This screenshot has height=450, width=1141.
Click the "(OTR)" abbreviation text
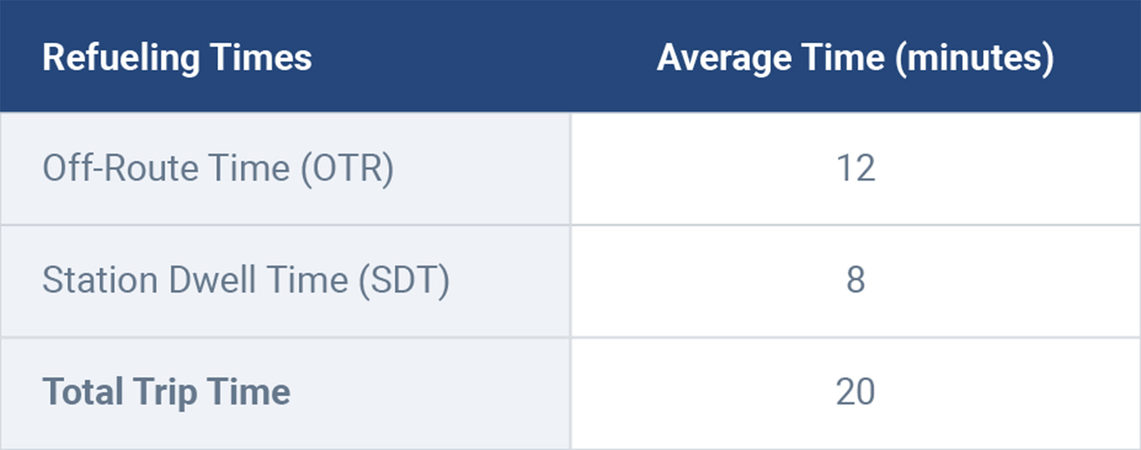point(346,168)
